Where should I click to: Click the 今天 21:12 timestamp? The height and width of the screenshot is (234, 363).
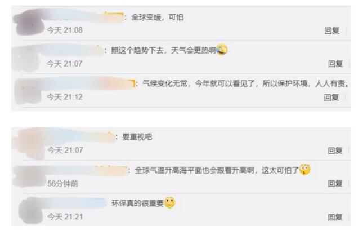65,97
